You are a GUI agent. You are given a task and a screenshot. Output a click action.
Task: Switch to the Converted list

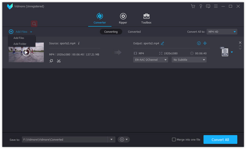pos(134,32)
